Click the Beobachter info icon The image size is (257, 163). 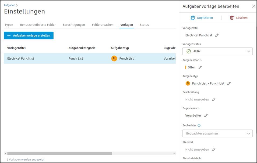(x=199, y=125)
